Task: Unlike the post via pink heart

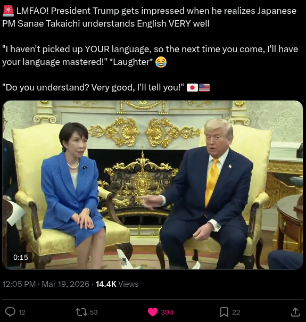Action: tap(153, 312)
